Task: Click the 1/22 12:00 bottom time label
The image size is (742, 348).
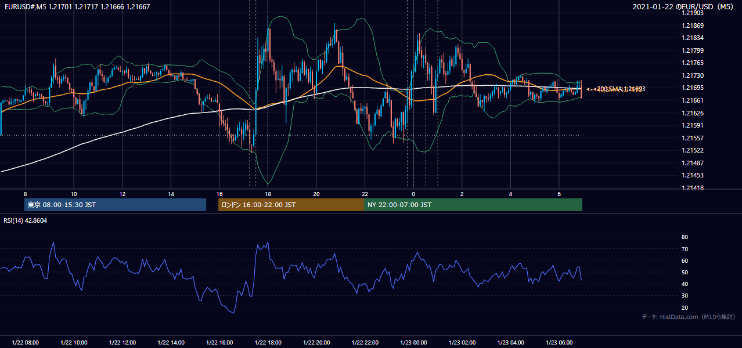Action: (123, 343)
